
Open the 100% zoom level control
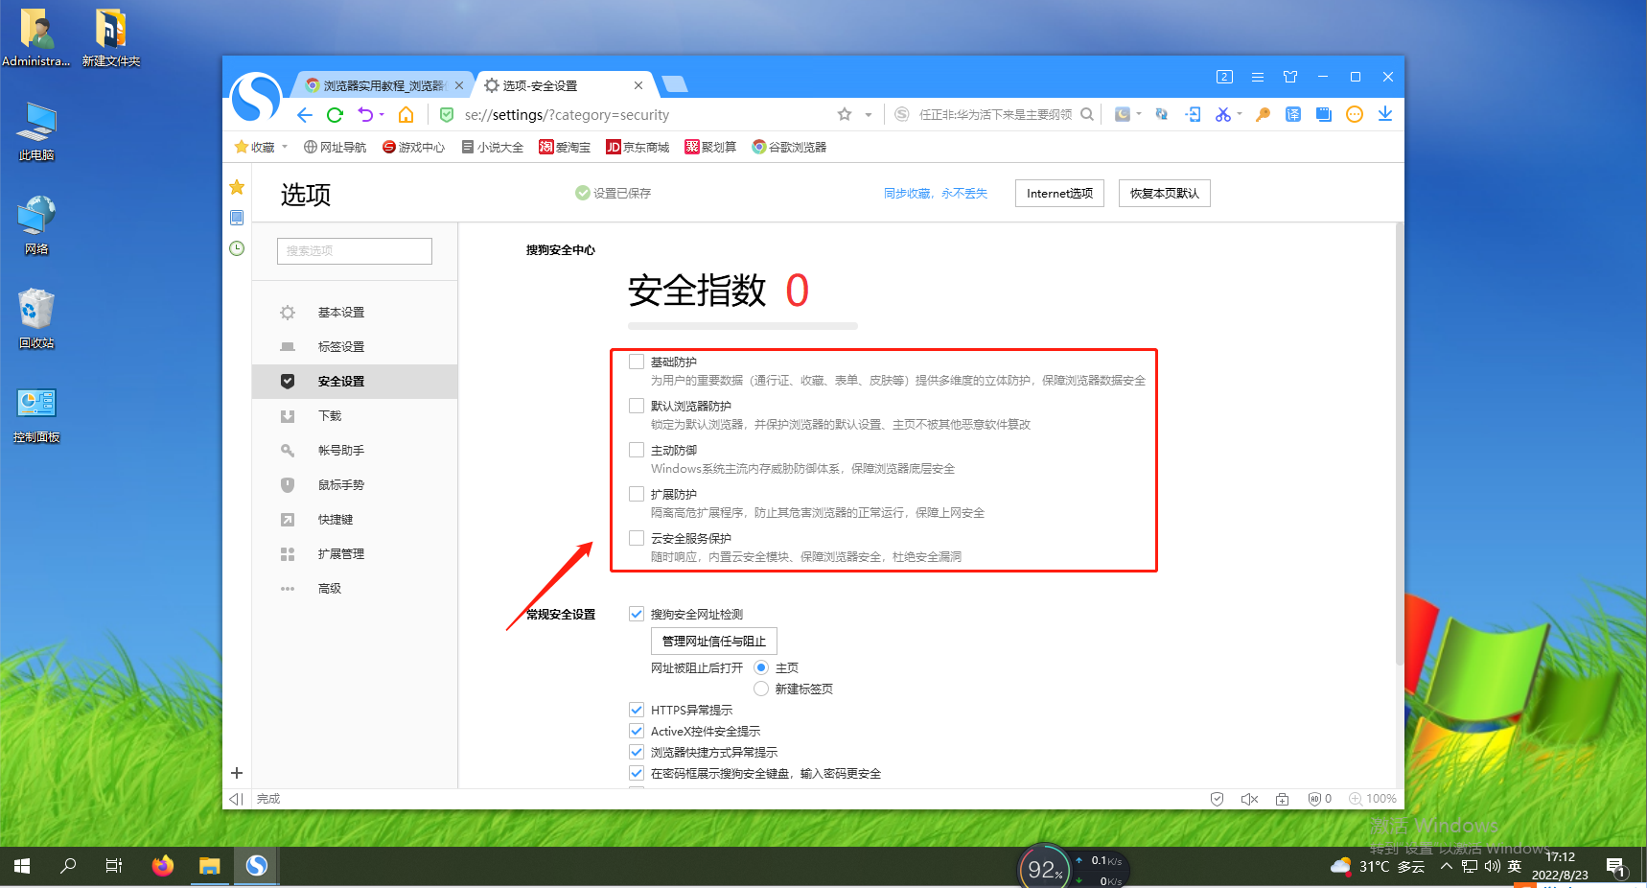coord(1373,799)
